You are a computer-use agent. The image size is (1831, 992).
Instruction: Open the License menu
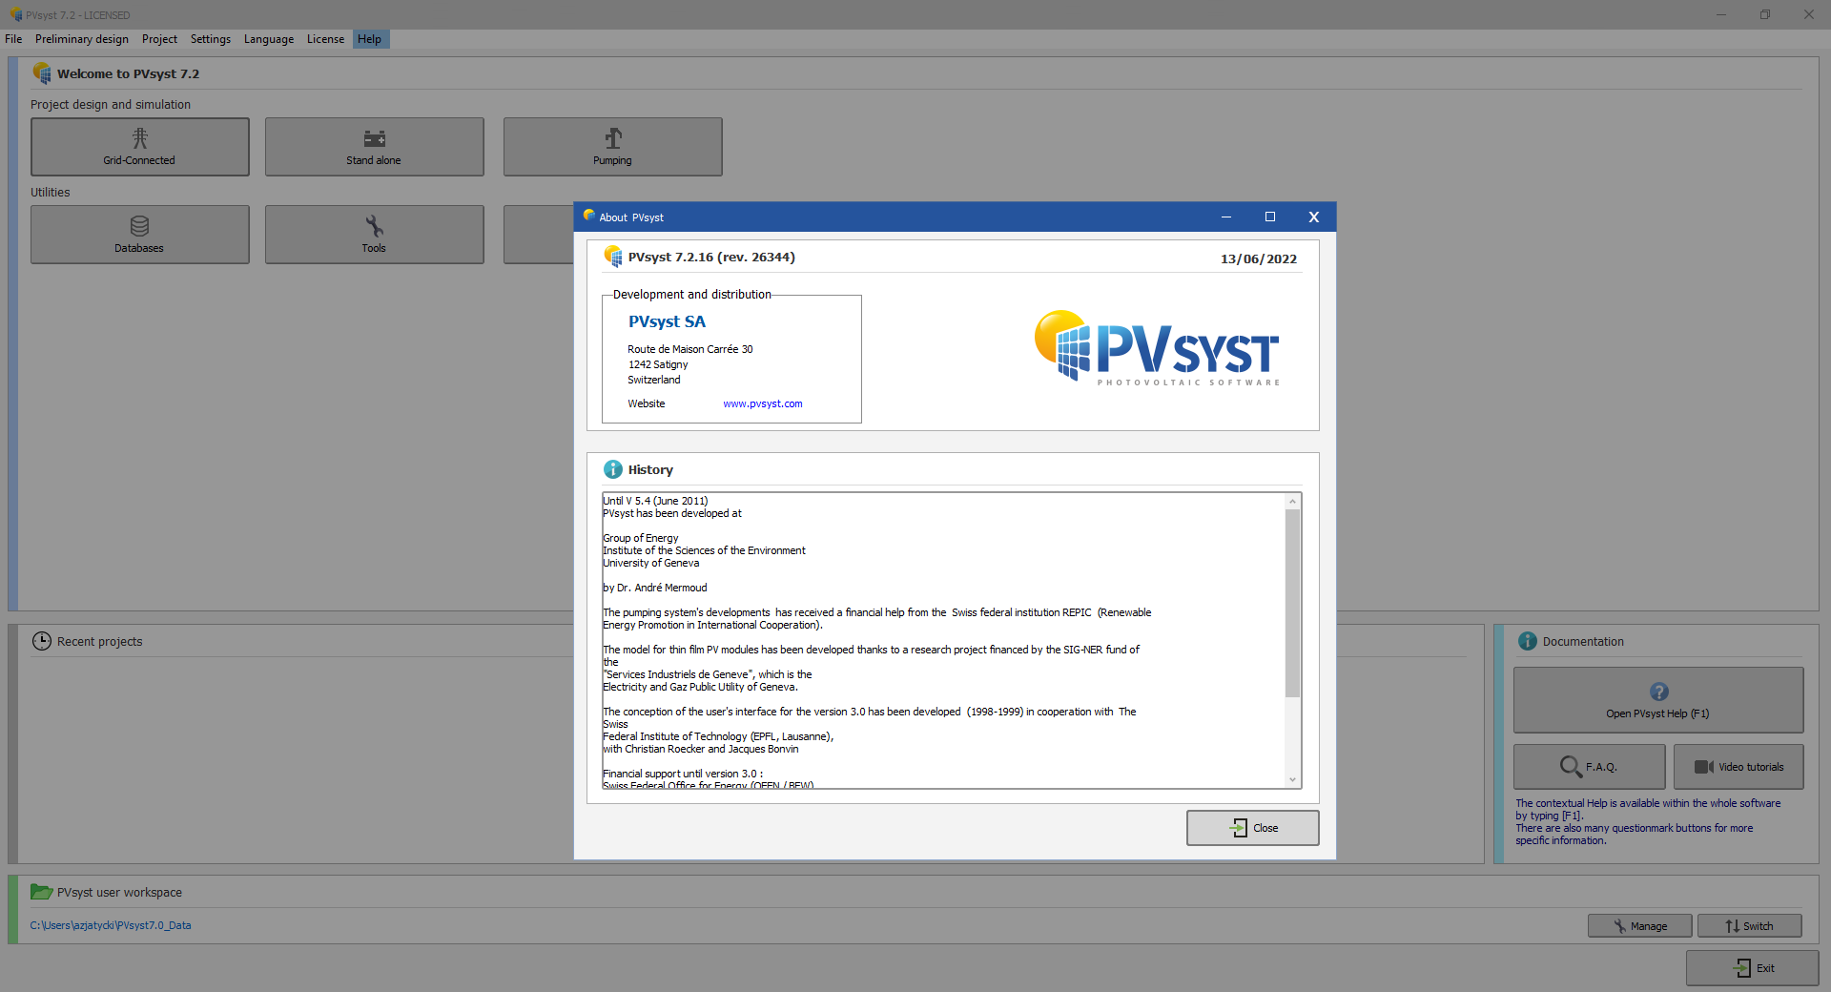point(325,39)
